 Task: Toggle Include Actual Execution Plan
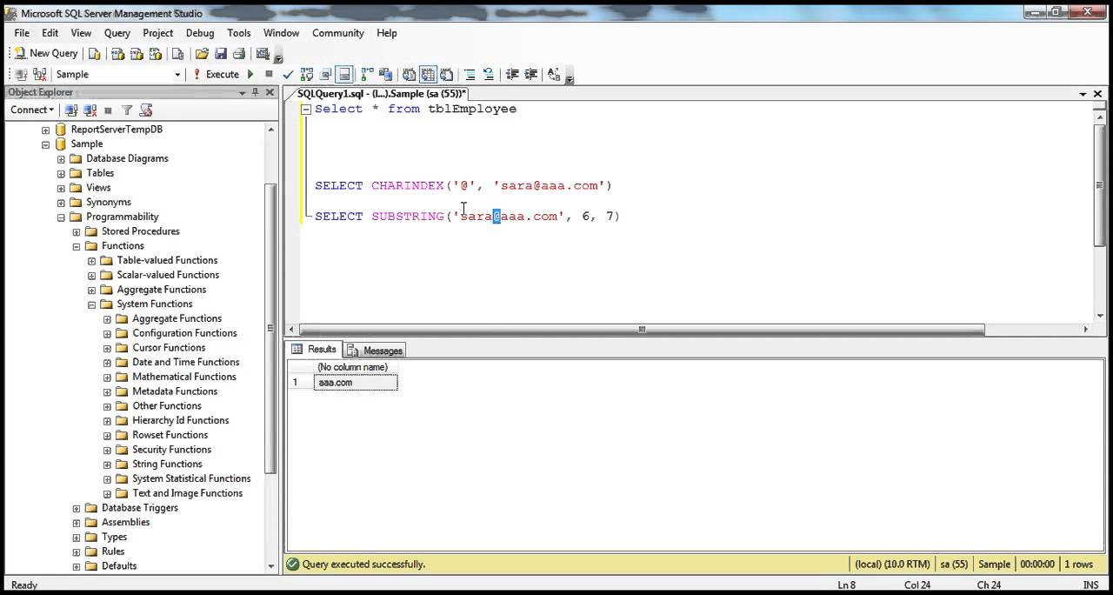[x=367, y=75]
